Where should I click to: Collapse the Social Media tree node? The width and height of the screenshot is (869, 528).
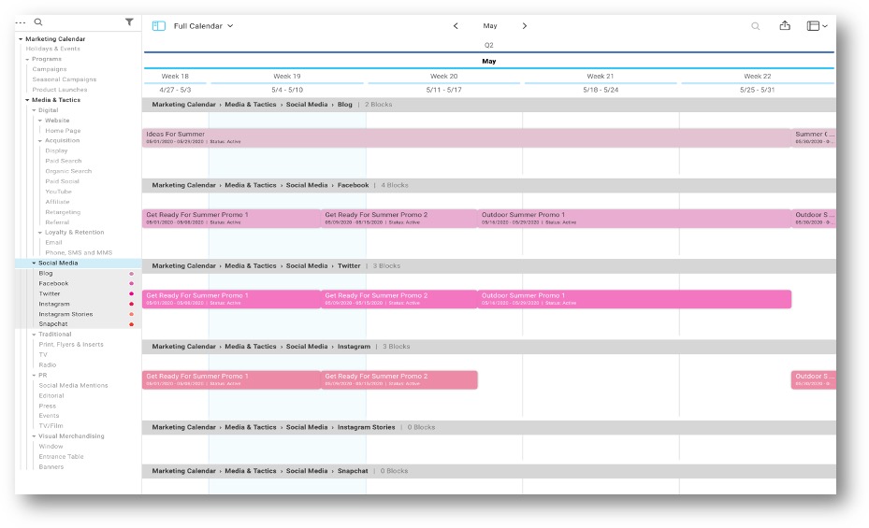point(35,264)
